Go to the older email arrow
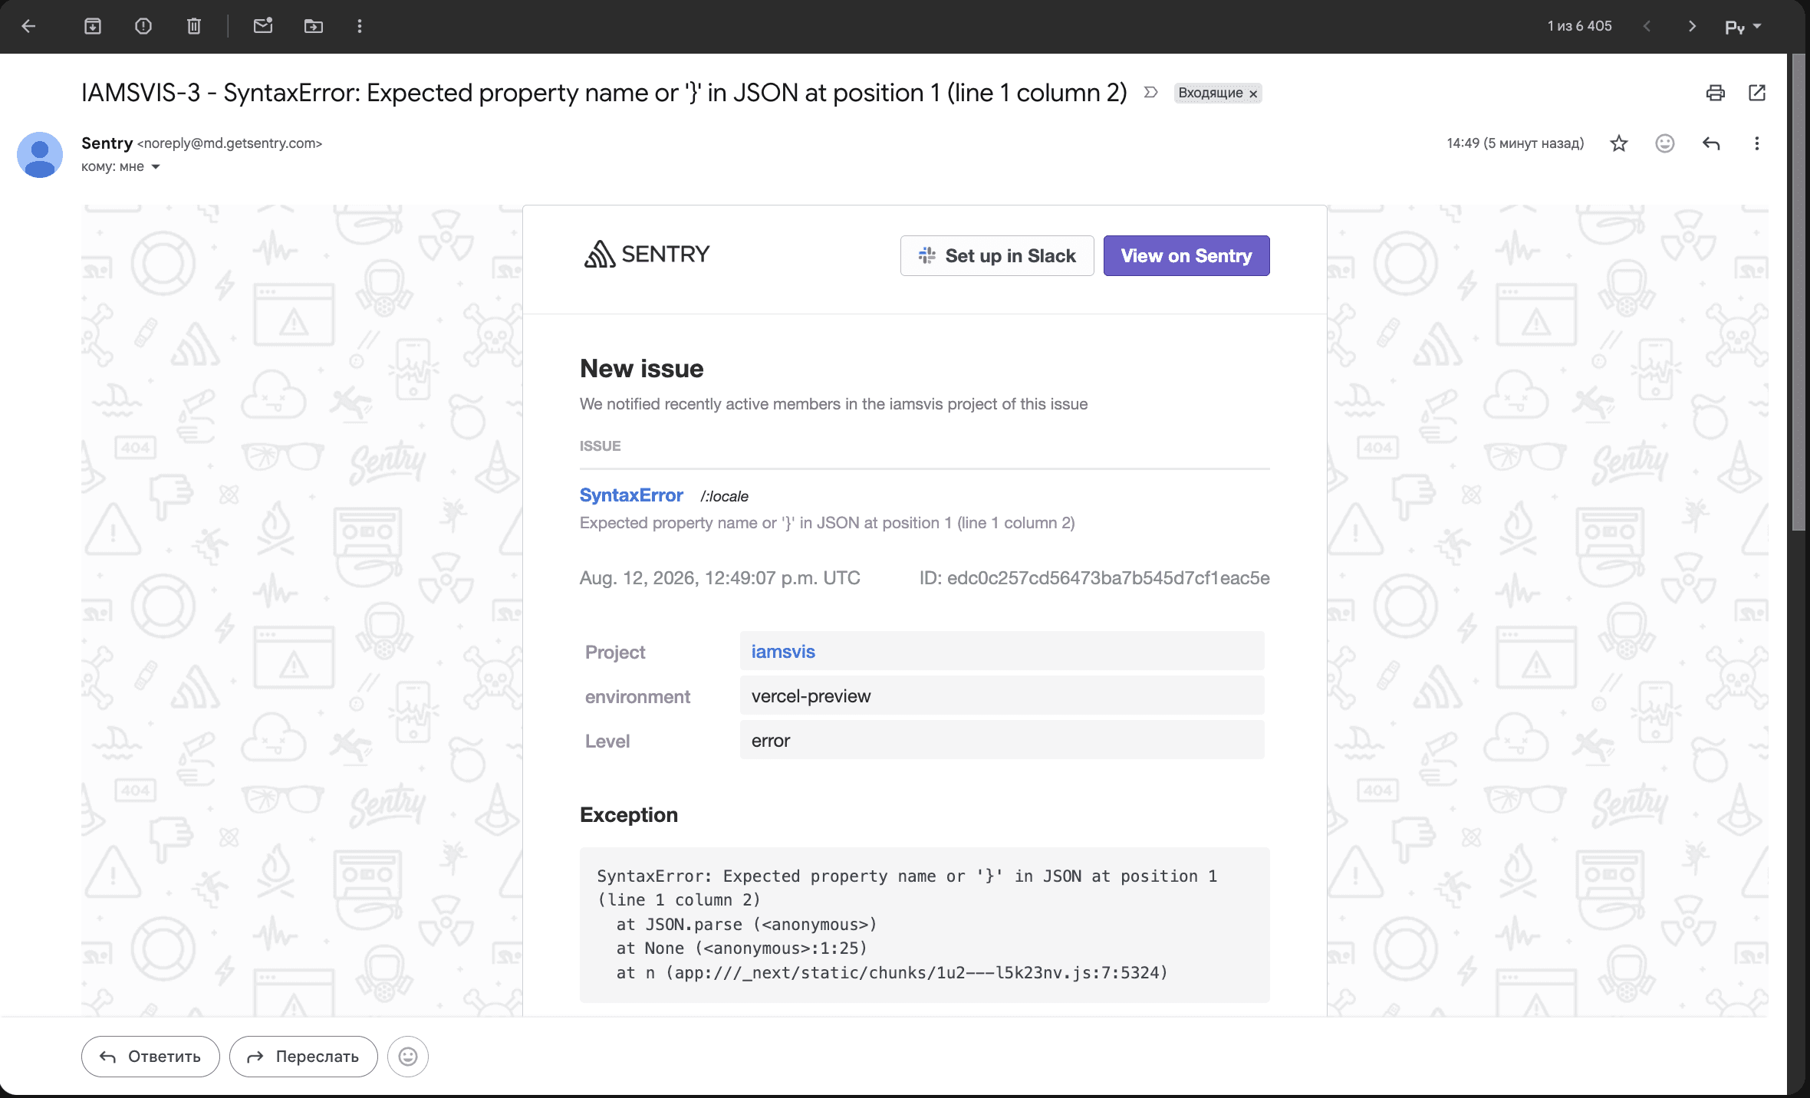1810x1098 pixels. (x=1693, y=26)
